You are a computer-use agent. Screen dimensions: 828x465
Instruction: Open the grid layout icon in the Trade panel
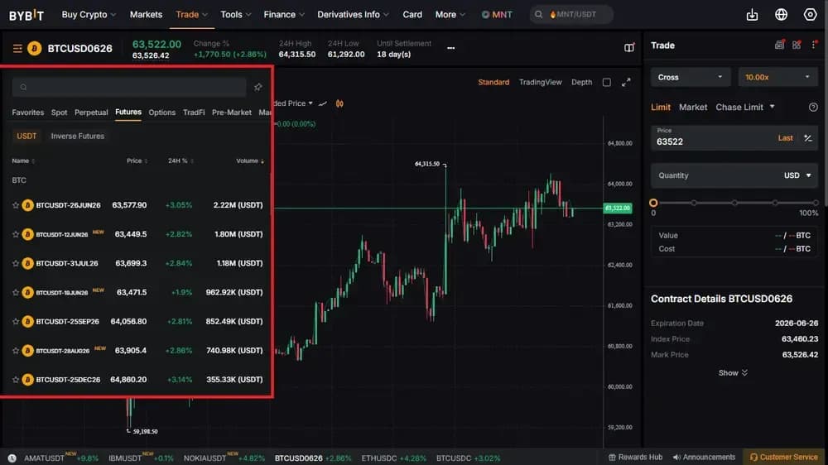(797, 45)
